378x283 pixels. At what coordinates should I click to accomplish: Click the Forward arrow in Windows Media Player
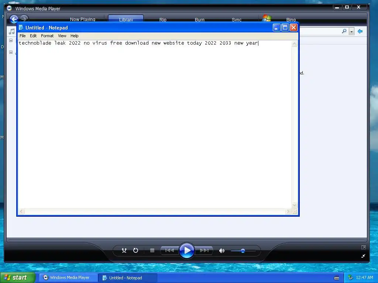click(24, 19)
